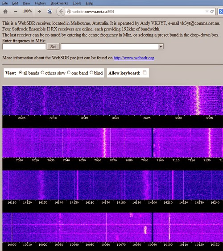The height and width of the screenshot is (251, 223).
Task: Open the File menu
Action: [x=5, y=3]
